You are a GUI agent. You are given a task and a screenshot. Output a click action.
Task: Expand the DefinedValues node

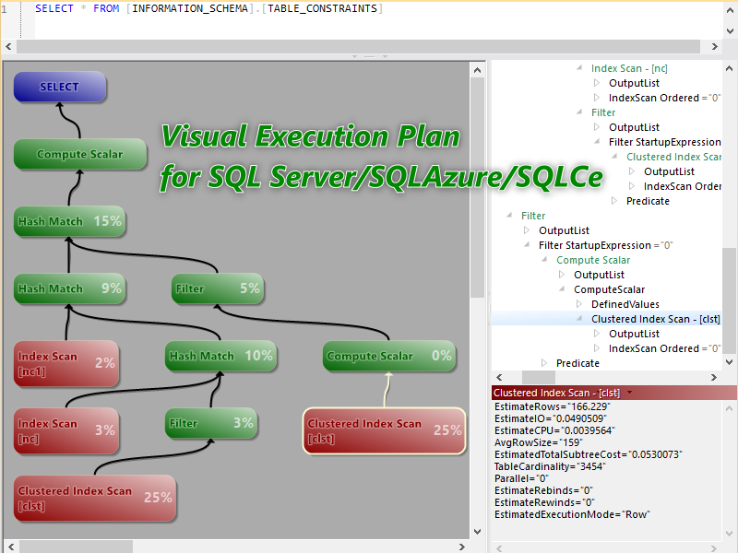click(x=579, y=304)
